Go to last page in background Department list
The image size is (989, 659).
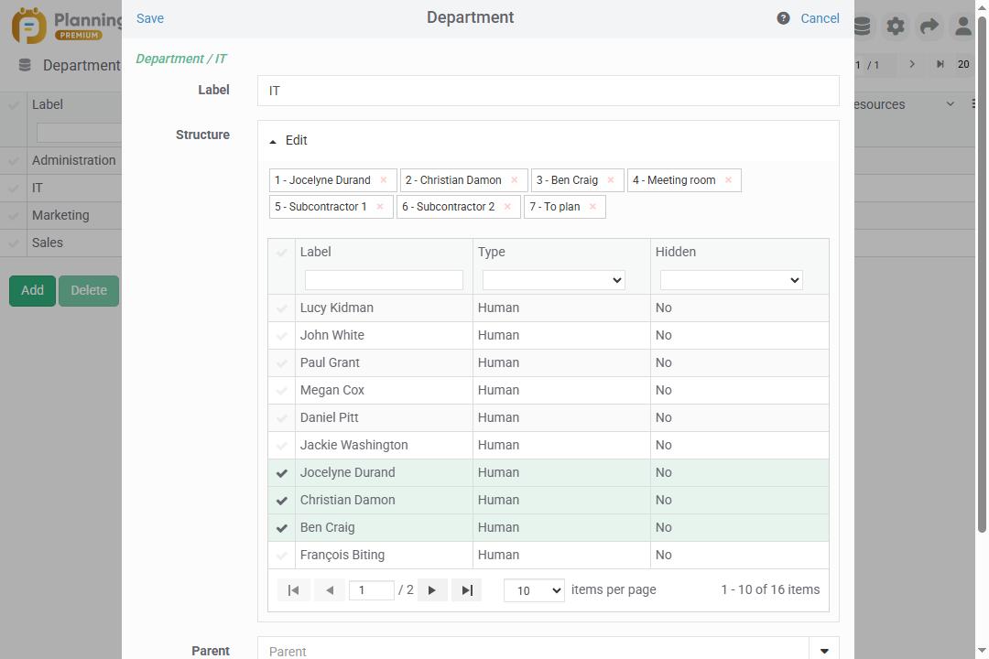click(940, 64)
